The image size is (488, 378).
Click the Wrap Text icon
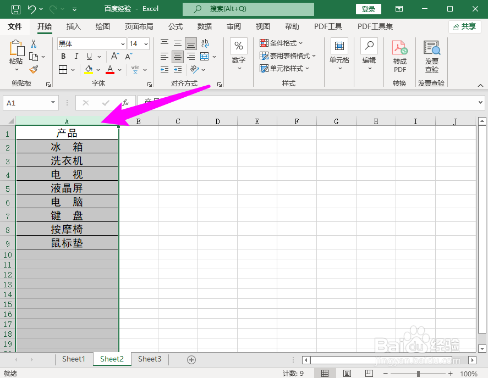(205, 43)
